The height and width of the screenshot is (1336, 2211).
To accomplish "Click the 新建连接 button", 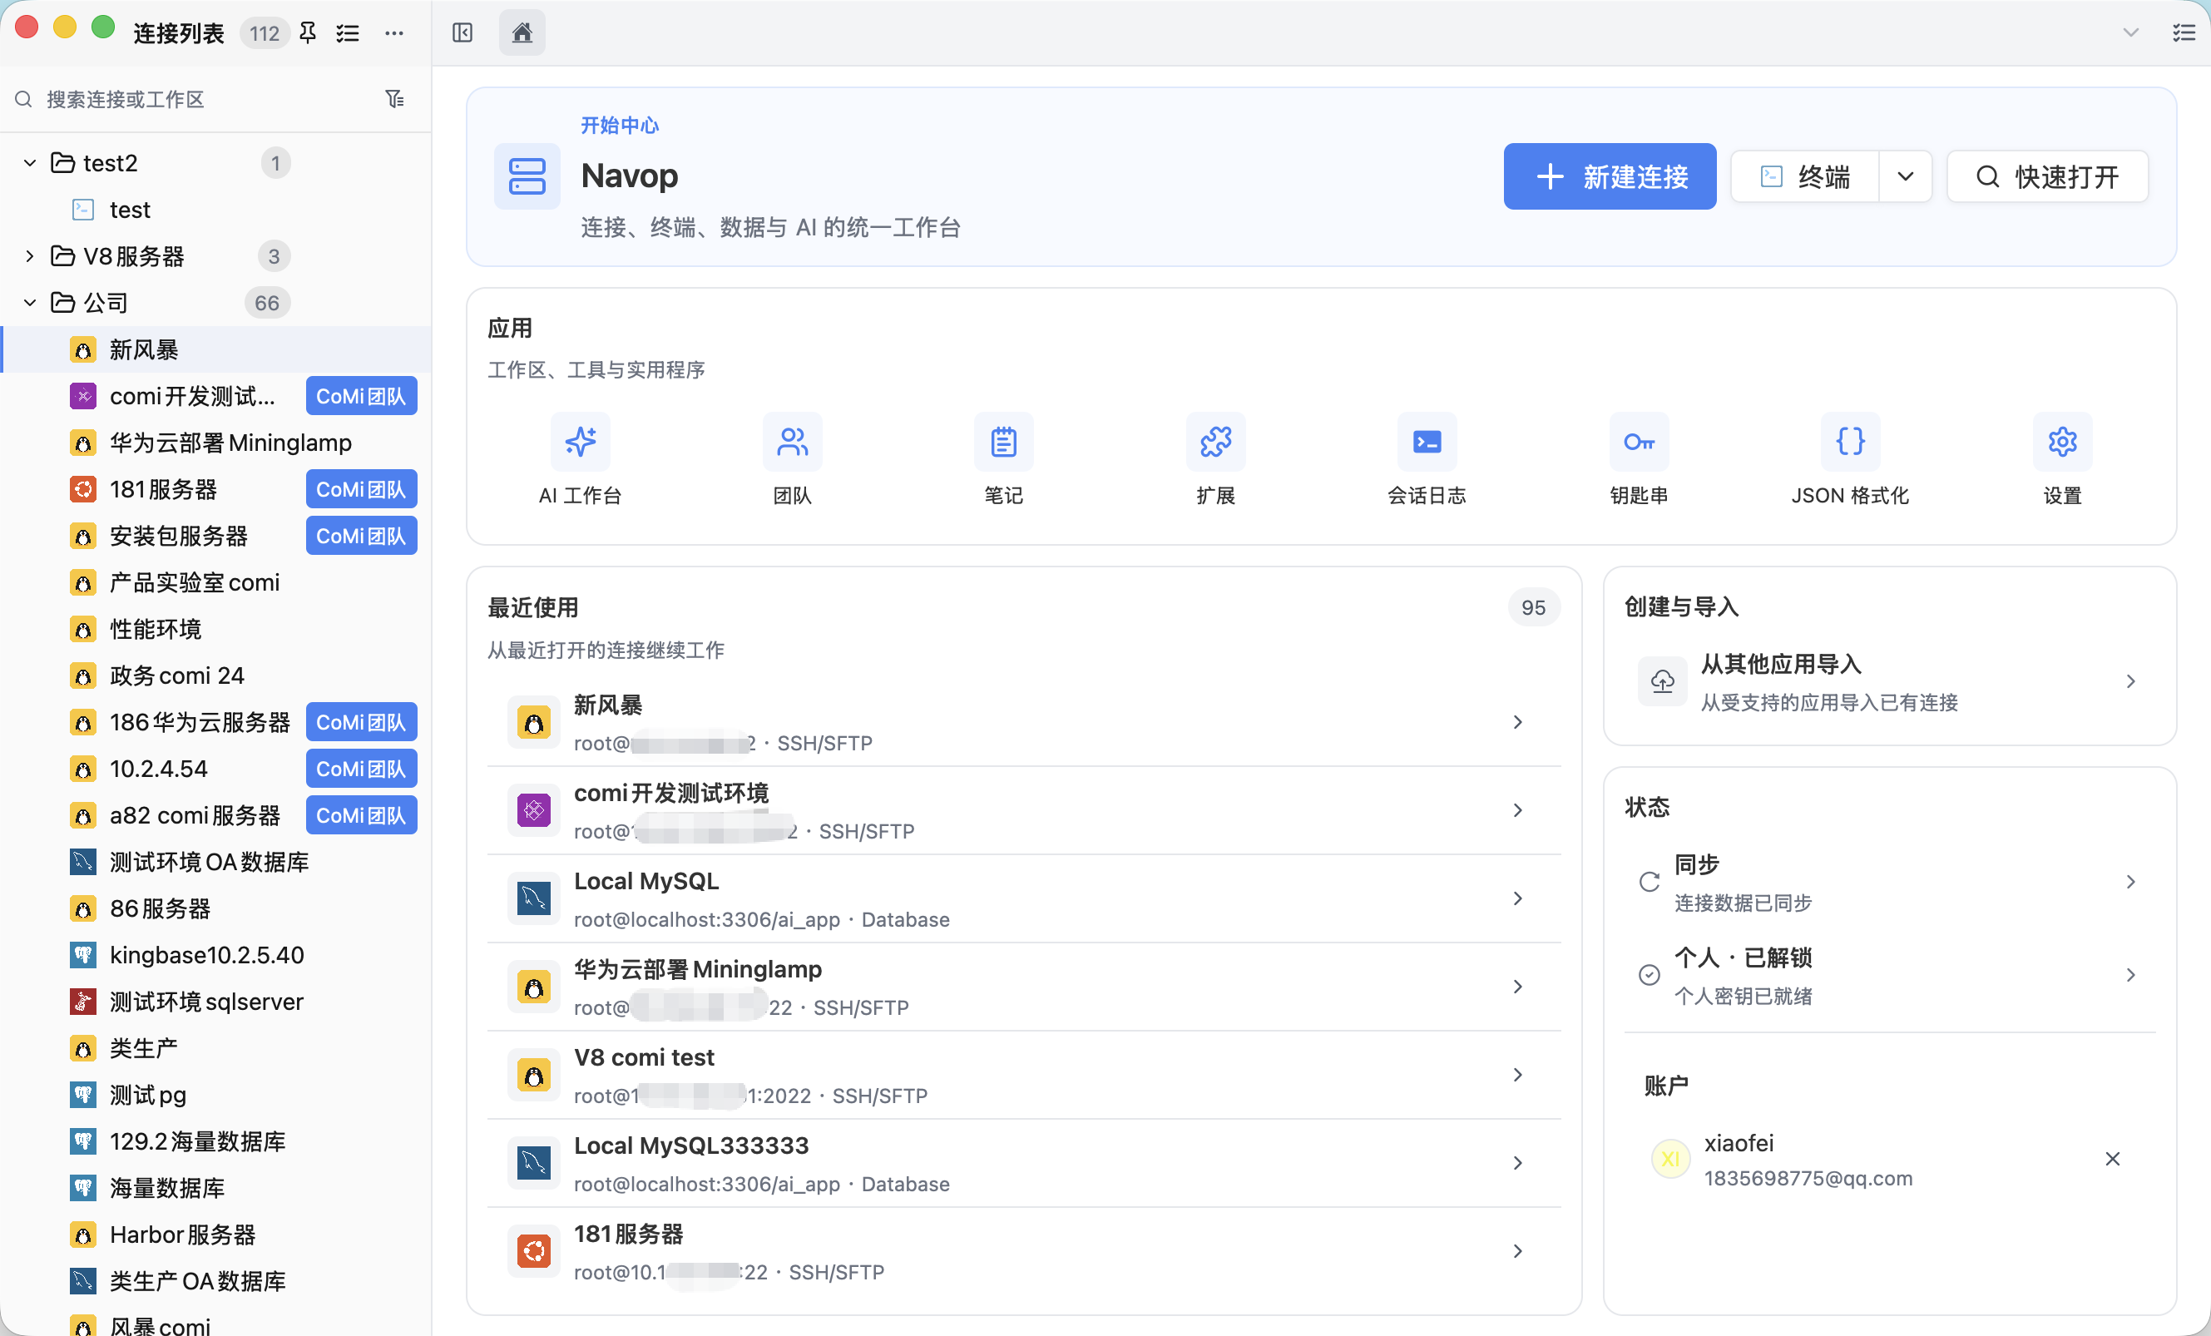I will (1610, 176).
